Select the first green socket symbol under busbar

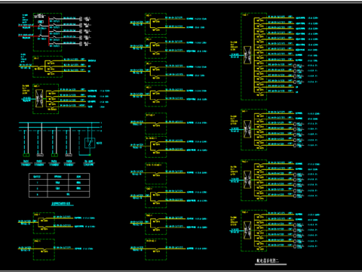click(26, 155)
